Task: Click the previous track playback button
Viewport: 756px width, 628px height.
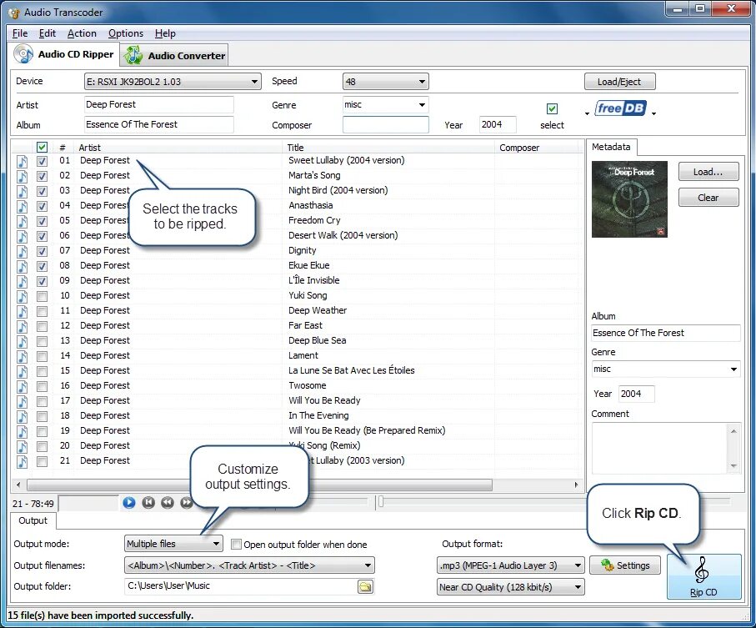Action: pyautogui.click(x=148, y=503)
